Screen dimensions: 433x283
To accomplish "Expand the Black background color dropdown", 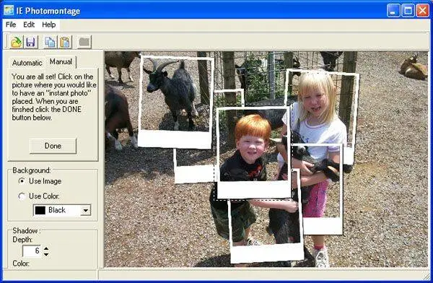I will 86,210.
